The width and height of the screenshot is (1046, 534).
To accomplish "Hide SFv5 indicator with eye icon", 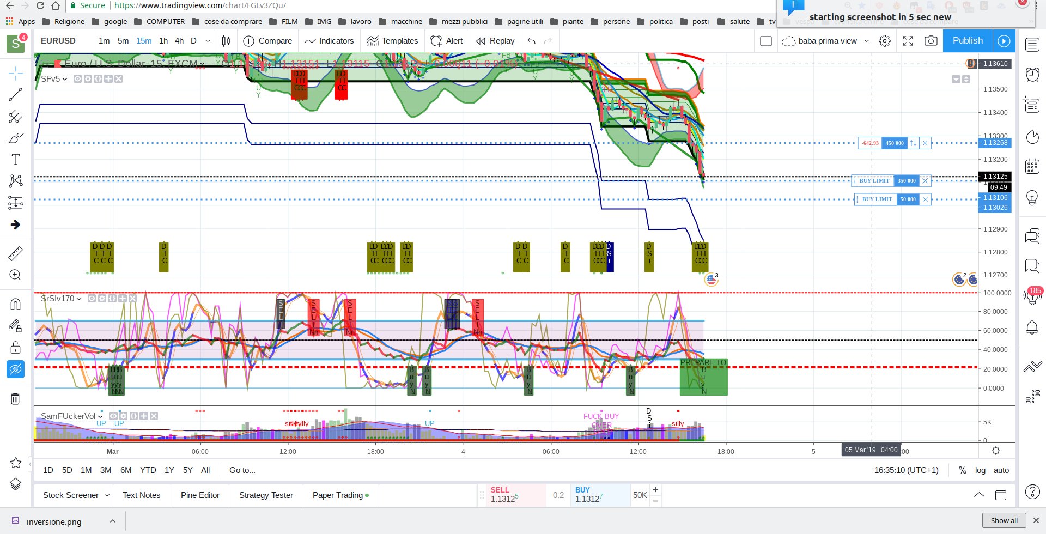I will click(x=77, y=79).
